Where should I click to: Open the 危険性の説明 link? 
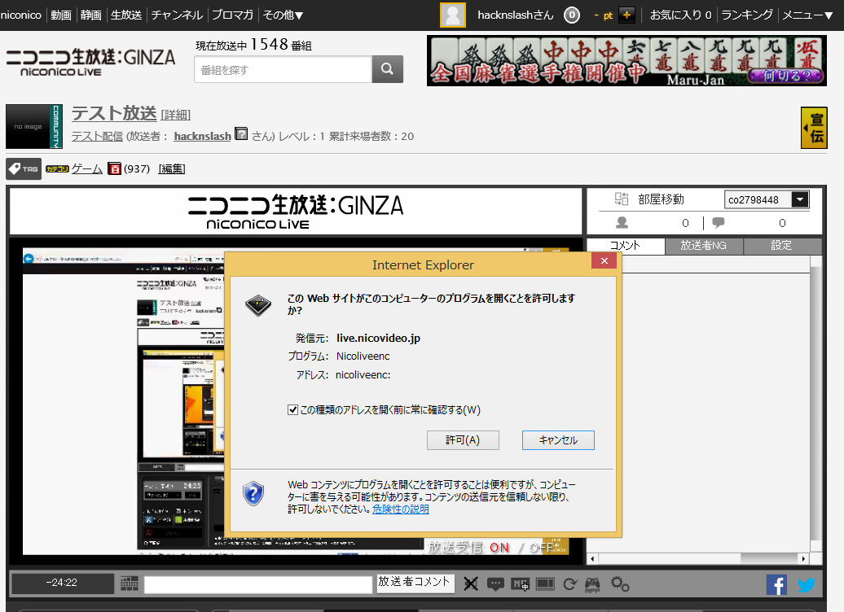[401, 509]
